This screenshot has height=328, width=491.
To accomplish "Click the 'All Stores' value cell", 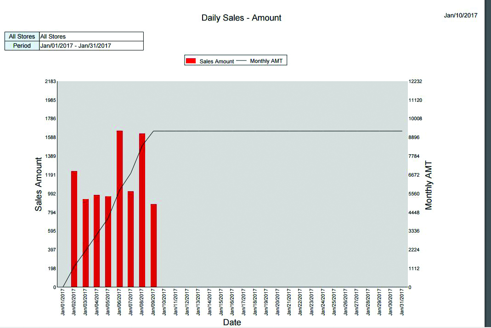I will click(x=91, y=36).
